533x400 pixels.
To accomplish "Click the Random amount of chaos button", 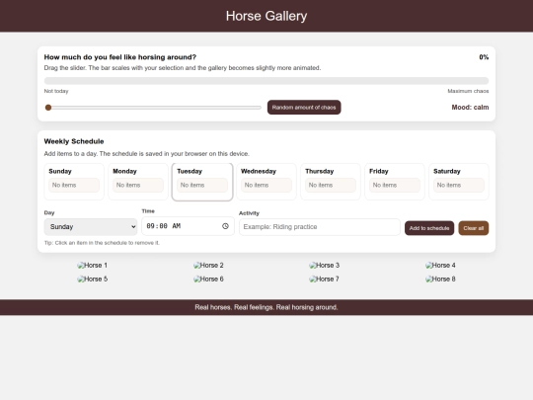I will click(x=304, y=108).
